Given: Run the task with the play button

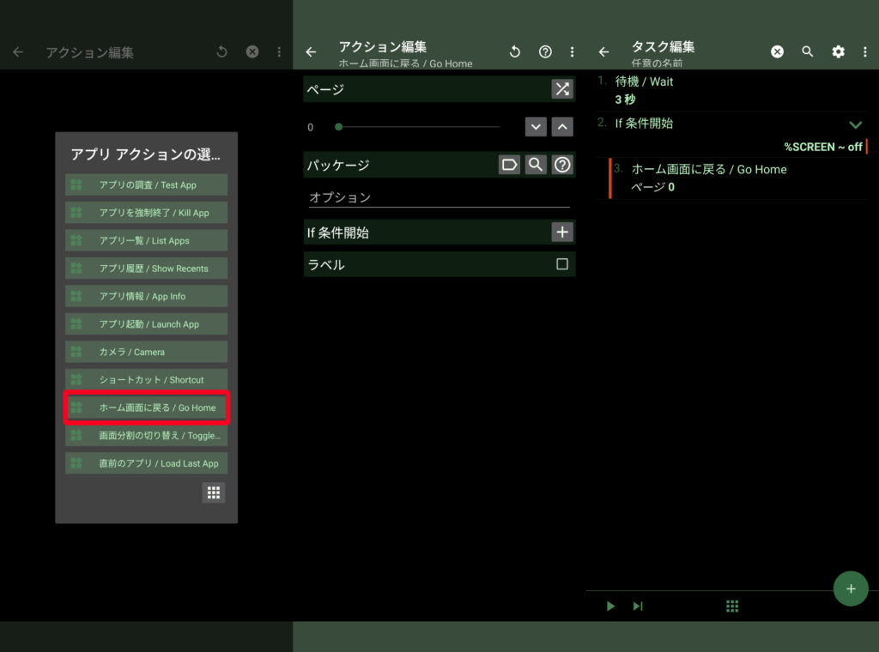Looking at the screenshot, I should [x=610, y=606].
